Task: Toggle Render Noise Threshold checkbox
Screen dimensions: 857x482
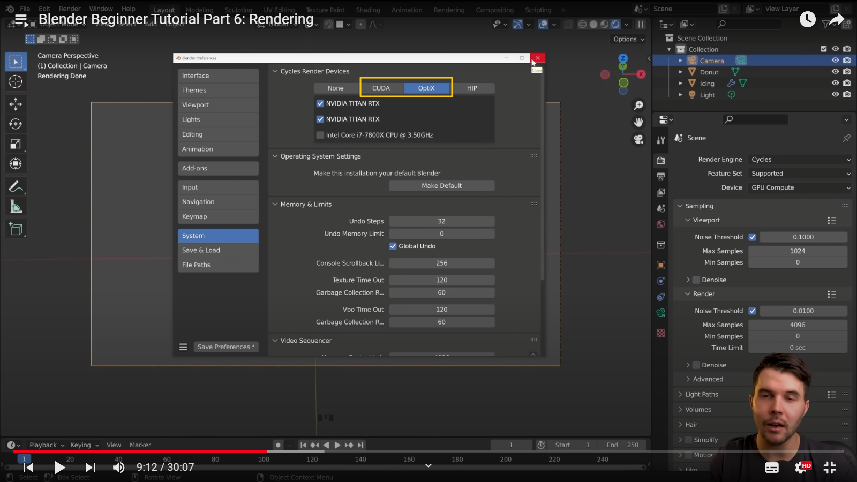Action: click(x=752, y=311)
